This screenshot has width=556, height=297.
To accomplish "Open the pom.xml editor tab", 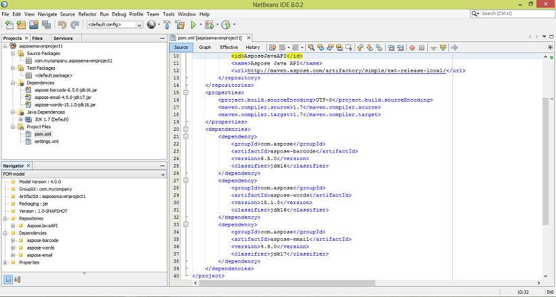I will (x=210, y=37).
